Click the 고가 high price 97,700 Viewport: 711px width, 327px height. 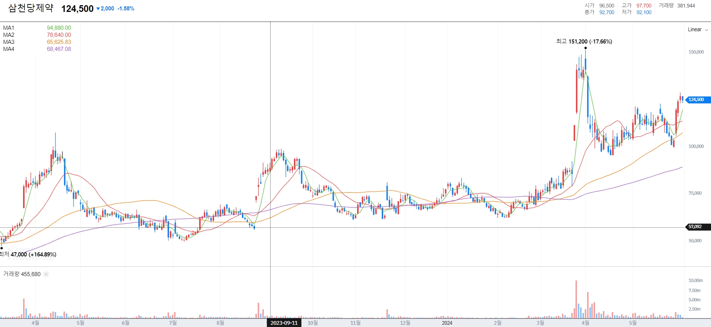click(x=644, y=6)
